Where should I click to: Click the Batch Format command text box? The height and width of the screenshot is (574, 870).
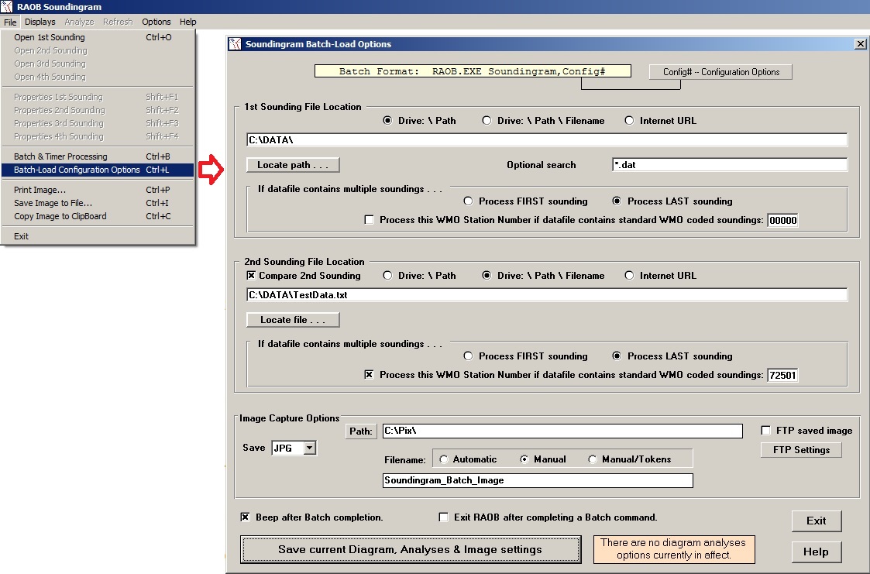(473, 71)
